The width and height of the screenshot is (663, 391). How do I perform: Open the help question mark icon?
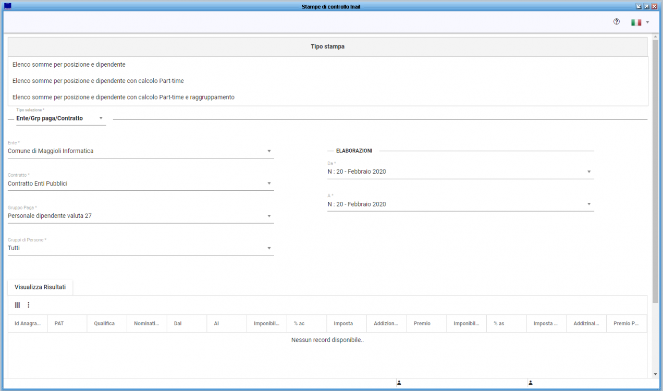(x=617, y=22)
